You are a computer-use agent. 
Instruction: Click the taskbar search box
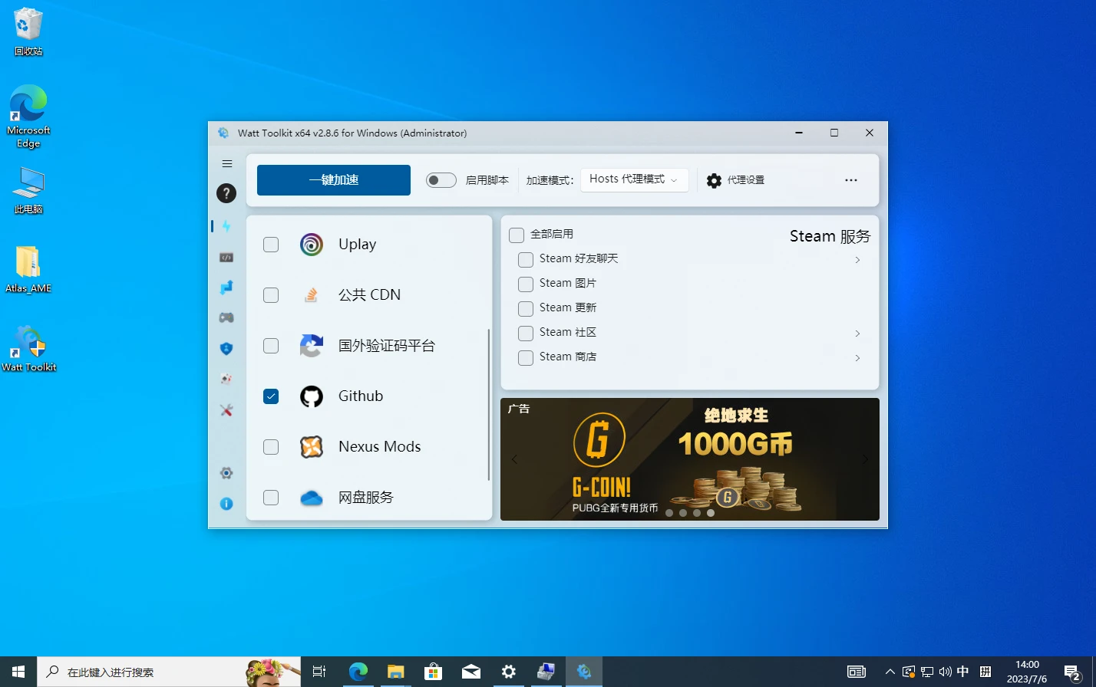click(x=169, y=672)
